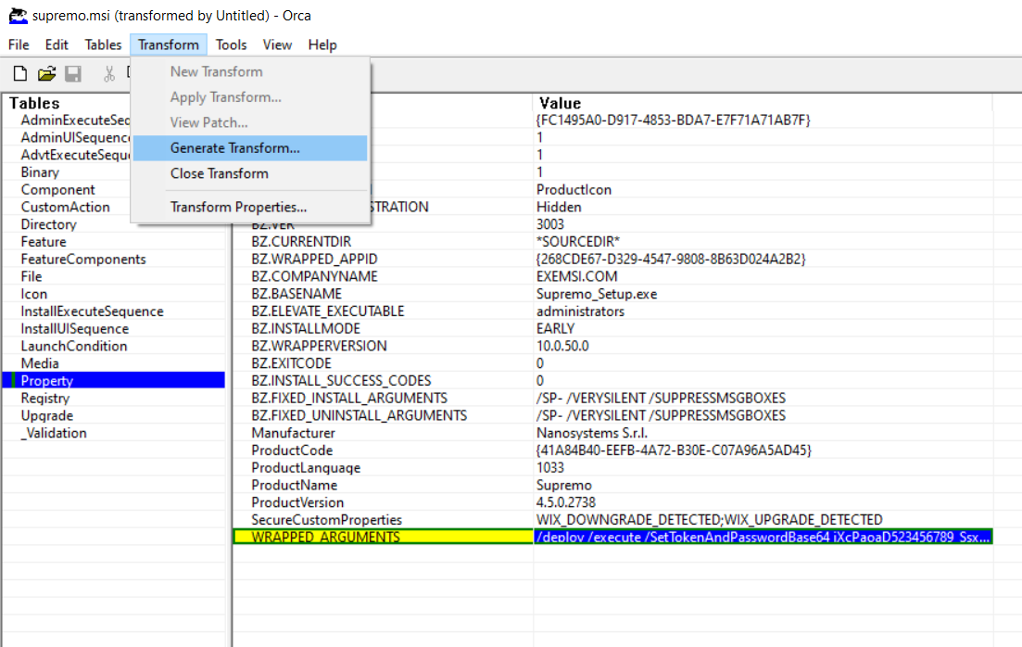
Task: Select the LaunchCondition table
Action: pos(73,347)
